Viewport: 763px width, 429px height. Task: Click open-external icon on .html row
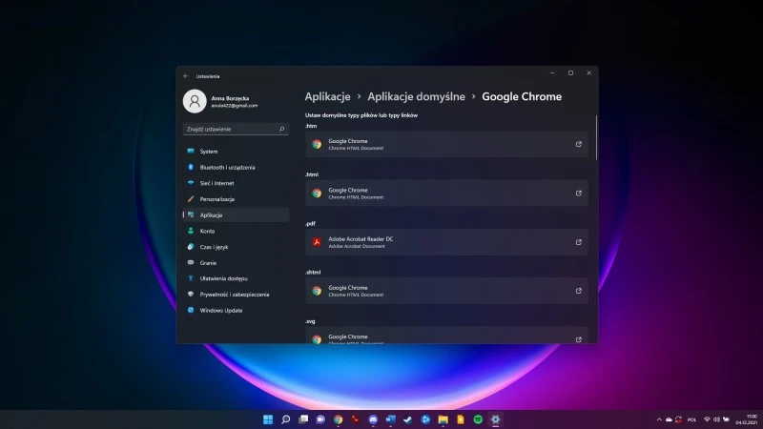[579, 194]
